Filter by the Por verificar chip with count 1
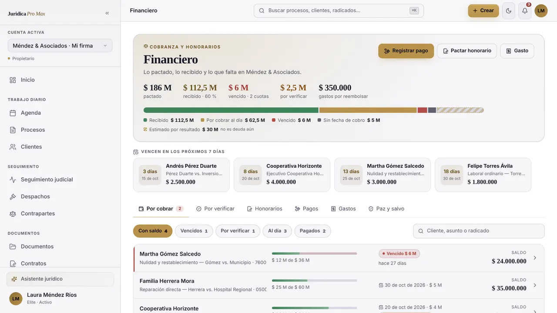The width and height of the screenshot is (557, 313). point(238,231)
